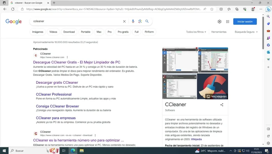This screenshot has width=272, height=154.
Task: Open Descargue CCleaner Gratis ad link
Action: (77, 62)
